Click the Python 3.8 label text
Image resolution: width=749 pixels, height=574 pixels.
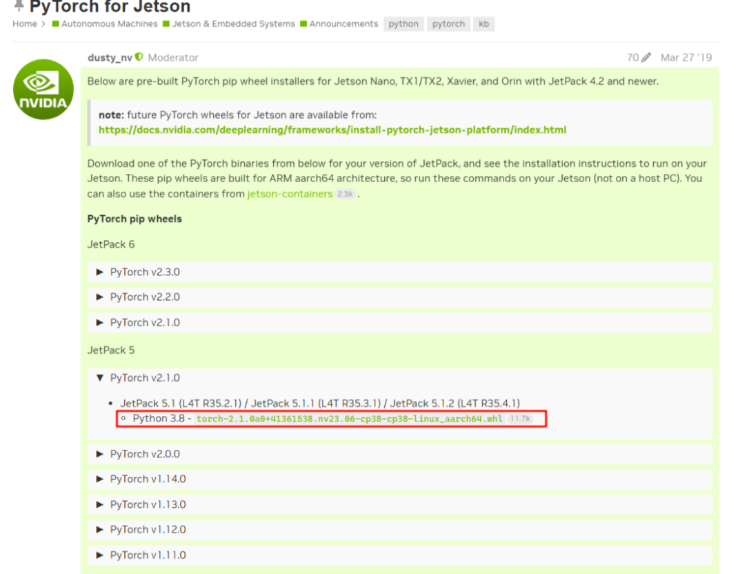tap(159, 419)
